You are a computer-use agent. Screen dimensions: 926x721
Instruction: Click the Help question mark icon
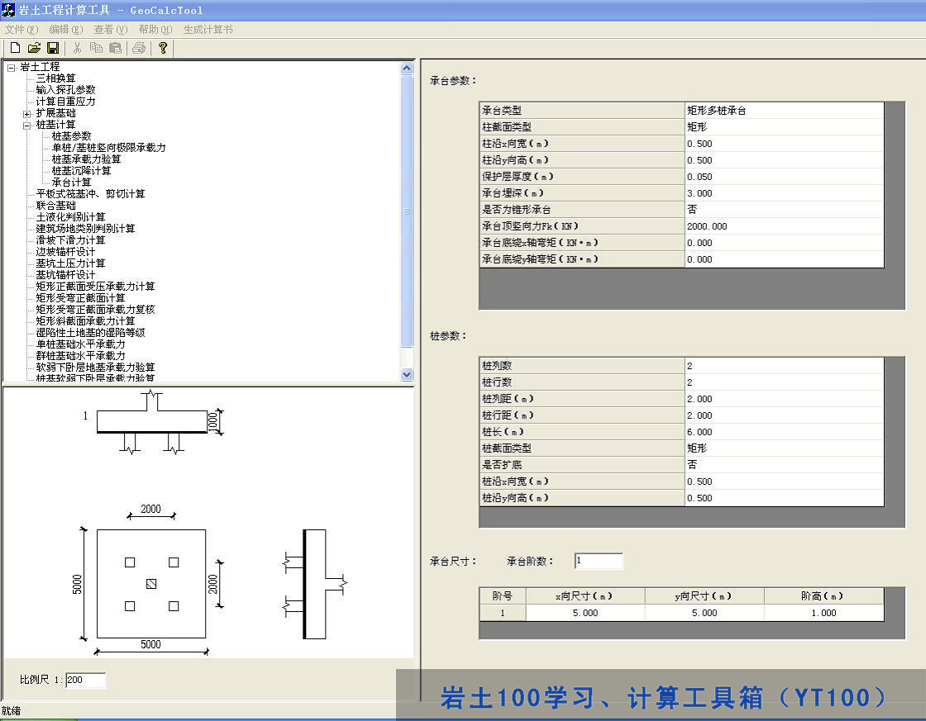[163, 48]
